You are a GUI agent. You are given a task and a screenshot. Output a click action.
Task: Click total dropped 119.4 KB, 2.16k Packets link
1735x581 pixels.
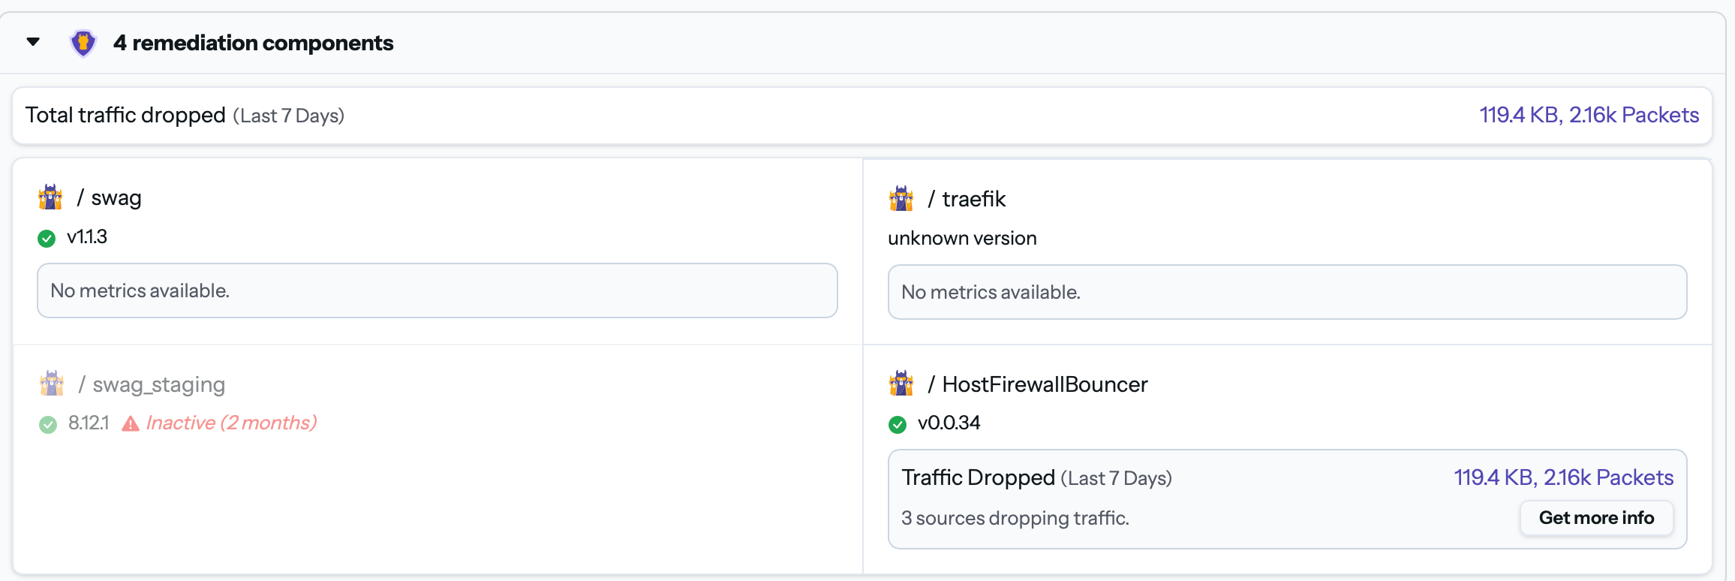pos(1589,115)
